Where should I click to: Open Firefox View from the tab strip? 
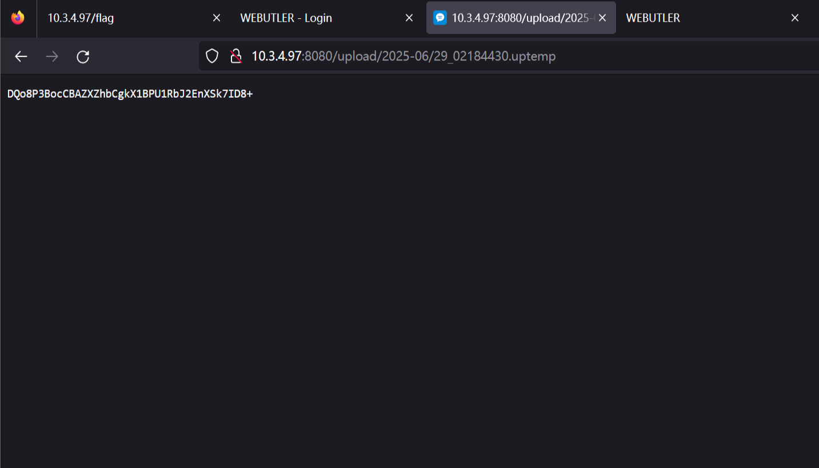(x=18, y=18)
